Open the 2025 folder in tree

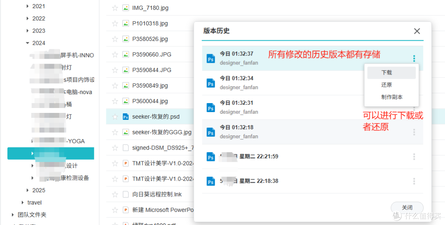point(39,190)
